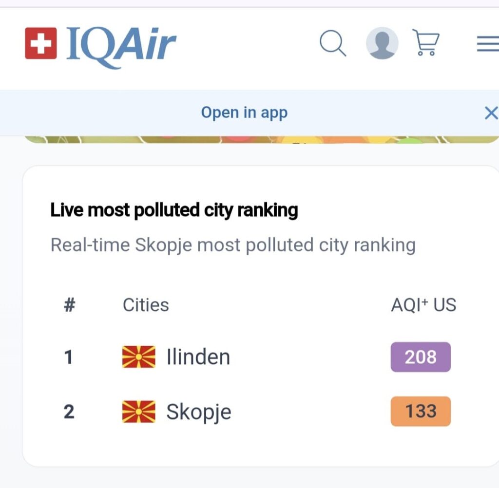The width and height of the screenshot is (499, 488).
Task: Click the AQI⁺ US column header
Action: click(x=423, y=305)
